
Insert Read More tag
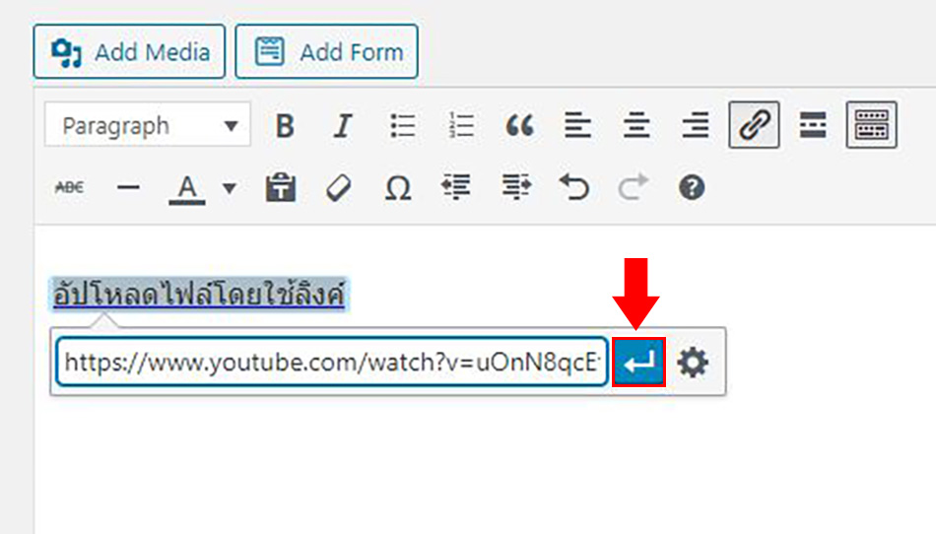point(813,125)
